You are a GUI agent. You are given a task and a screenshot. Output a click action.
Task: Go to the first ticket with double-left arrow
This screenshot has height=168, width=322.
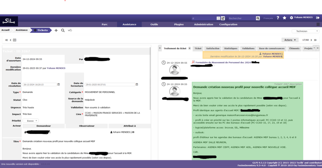(x=7, y=40)
